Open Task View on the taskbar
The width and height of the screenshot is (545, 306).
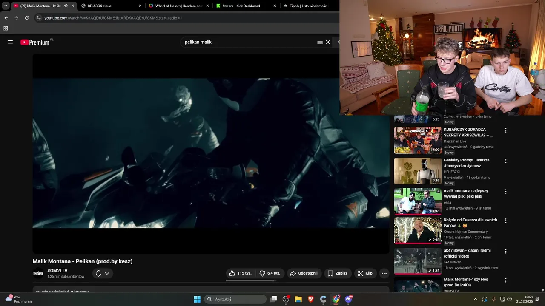coord(274,299)
